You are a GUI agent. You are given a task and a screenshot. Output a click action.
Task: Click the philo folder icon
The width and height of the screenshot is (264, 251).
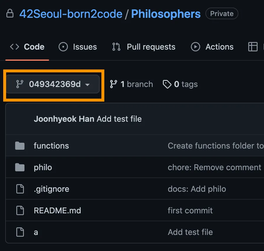pos(20,167)
